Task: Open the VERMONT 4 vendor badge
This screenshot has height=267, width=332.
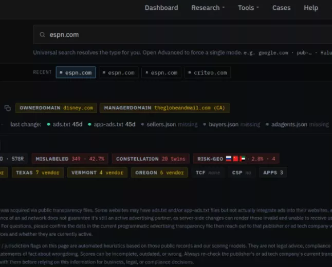Action: click(x=97, y=173)
